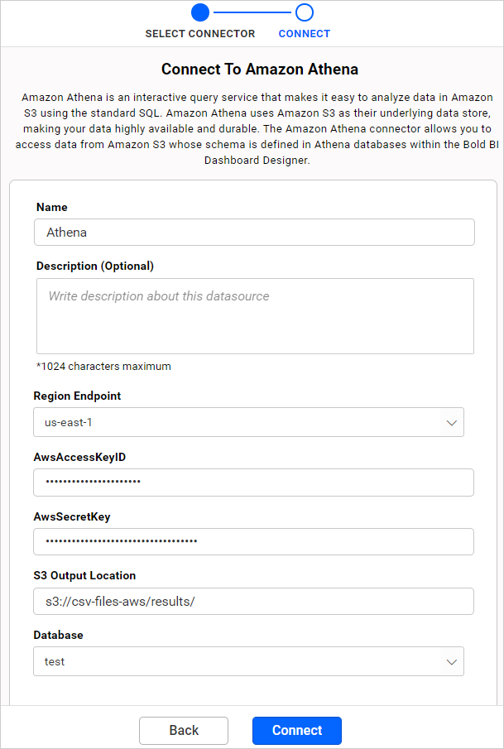The width and height of the screenshot is (504, 749).
Task: Click the Database label
Action: (58, 635)
